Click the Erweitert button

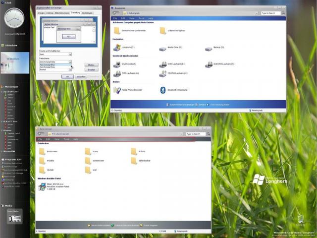91,70
